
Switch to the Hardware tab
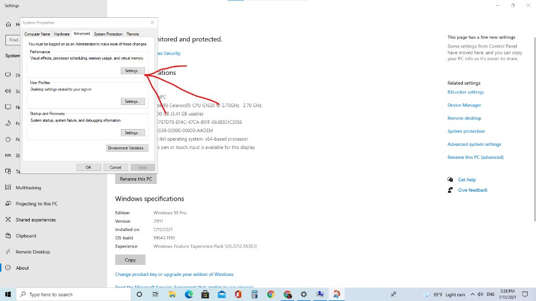pyautogui.click(x=62, y=34)
